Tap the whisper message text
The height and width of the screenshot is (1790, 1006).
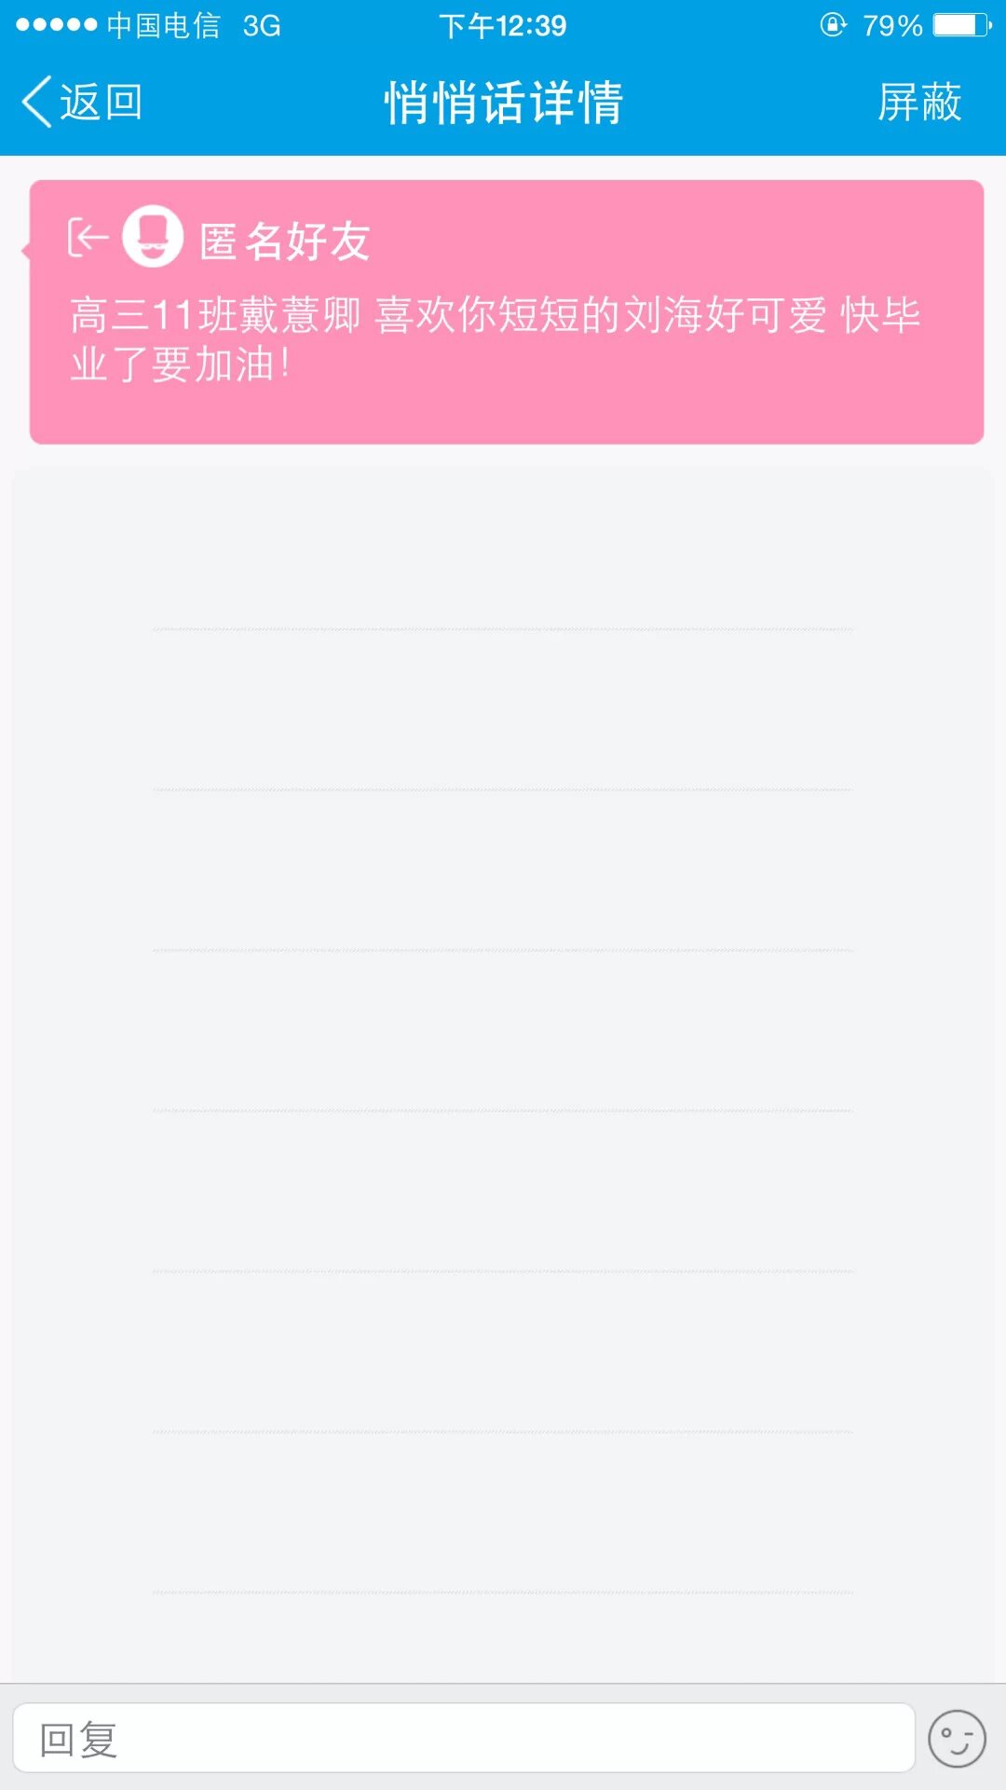click(x=494, y=338)
